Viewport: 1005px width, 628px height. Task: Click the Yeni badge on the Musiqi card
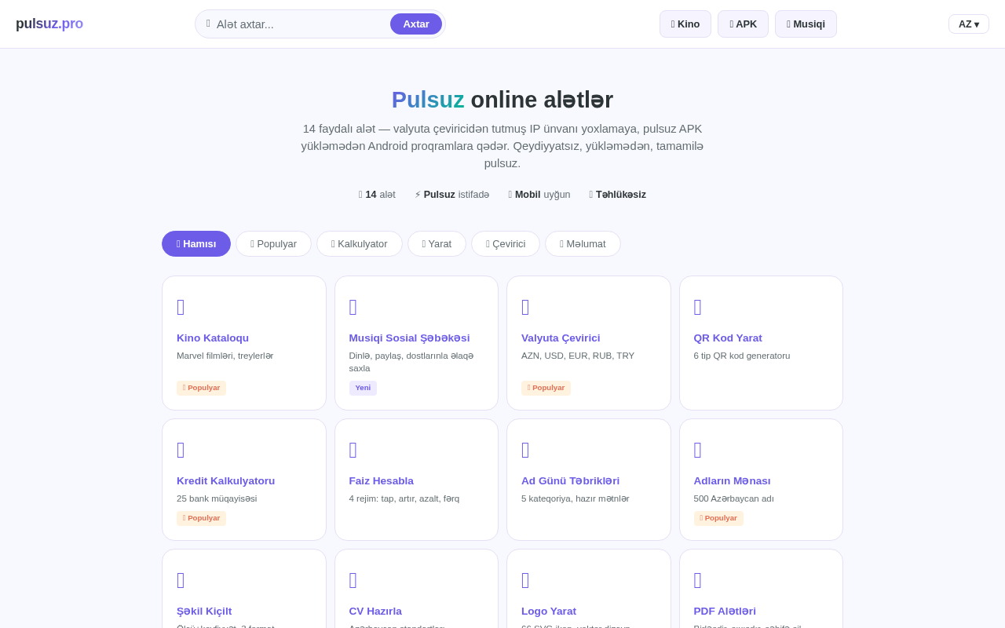[x=363, y=388]
